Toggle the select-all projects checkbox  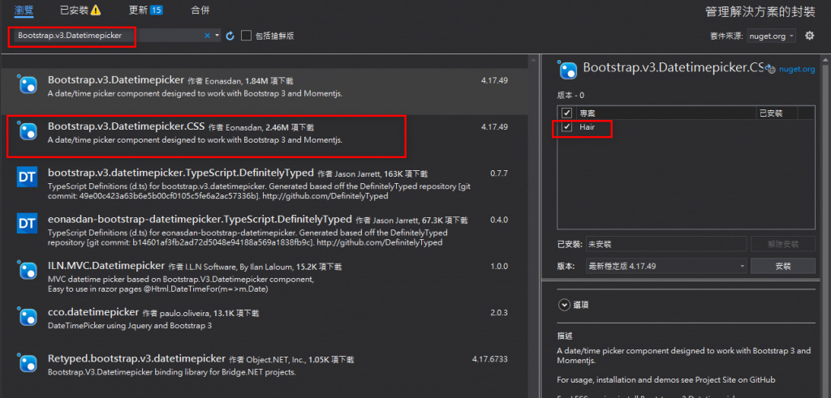[567, 113]
